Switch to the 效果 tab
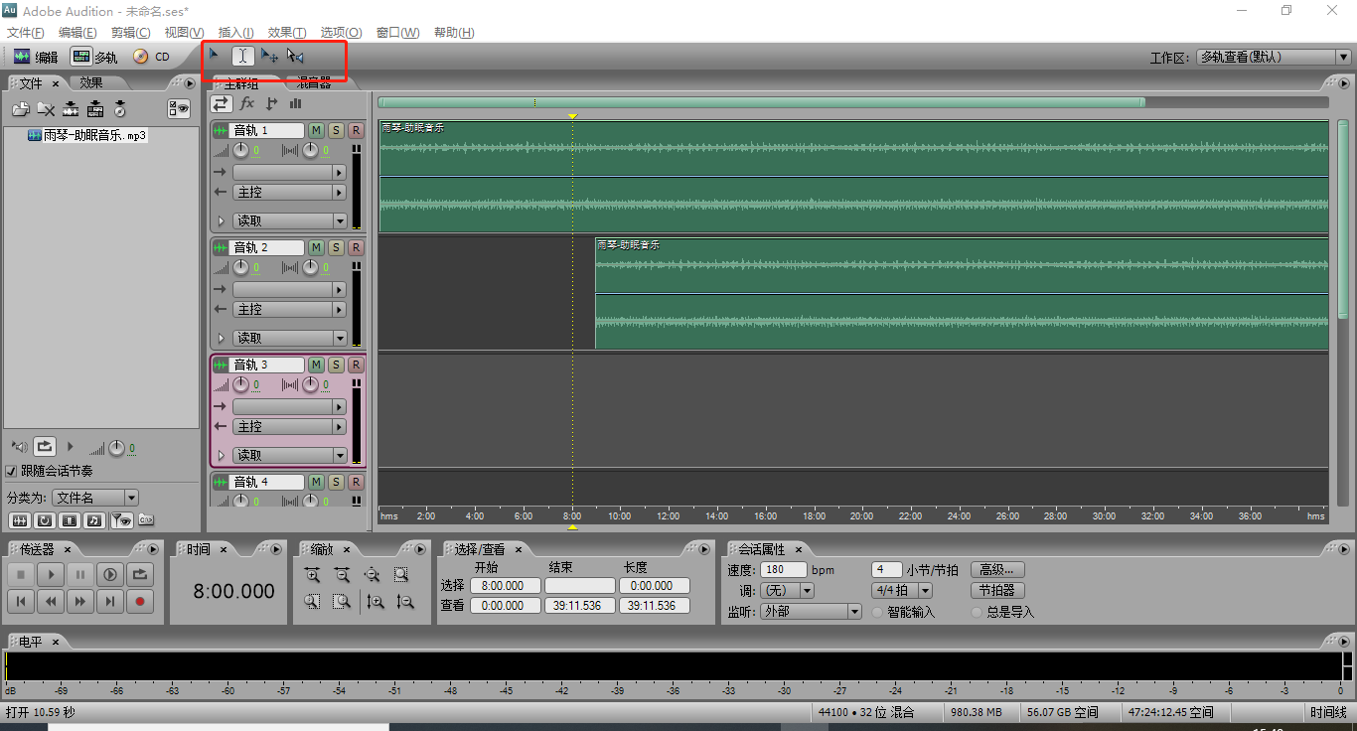This screenshot has width=1357, height=731. [91, 82]
